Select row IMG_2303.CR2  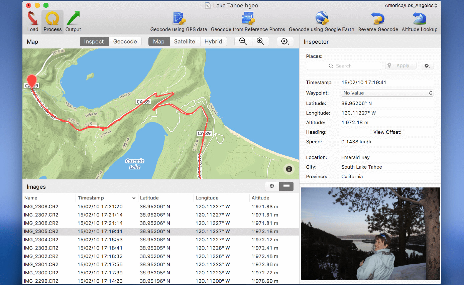coord(161,248)
